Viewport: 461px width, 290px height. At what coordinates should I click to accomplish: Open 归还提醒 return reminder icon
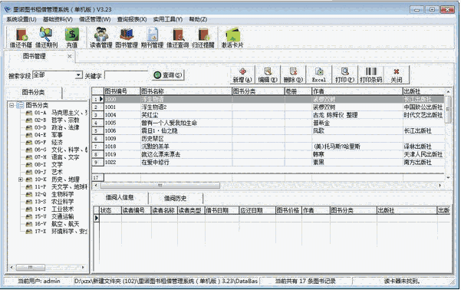[203, 38]
